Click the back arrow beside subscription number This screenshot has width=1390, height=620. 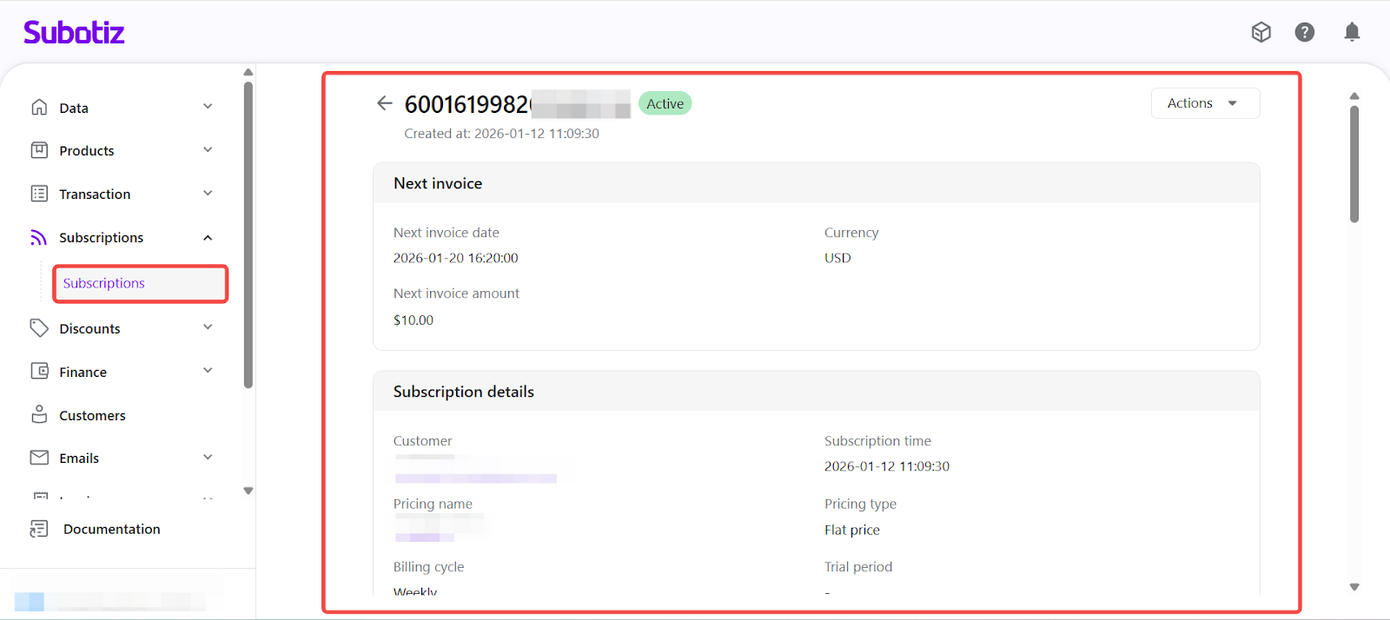pos(384,103)
